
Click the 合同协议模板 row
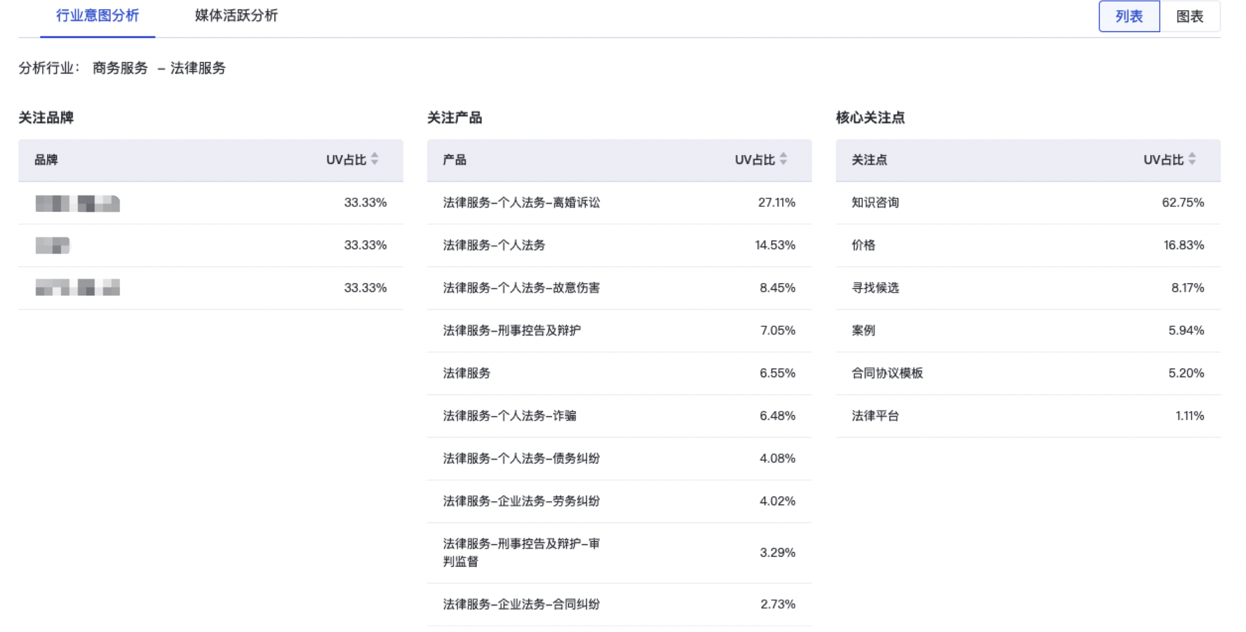[887, 373]
